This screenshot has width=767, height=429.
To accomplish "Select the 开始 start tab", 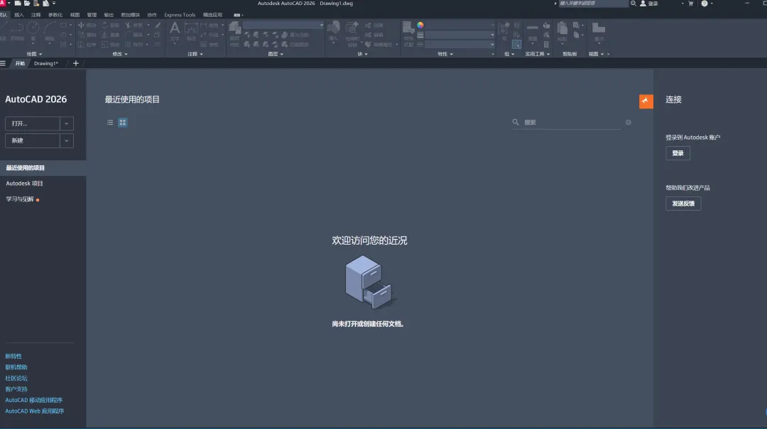I will (x=20, y=64).
